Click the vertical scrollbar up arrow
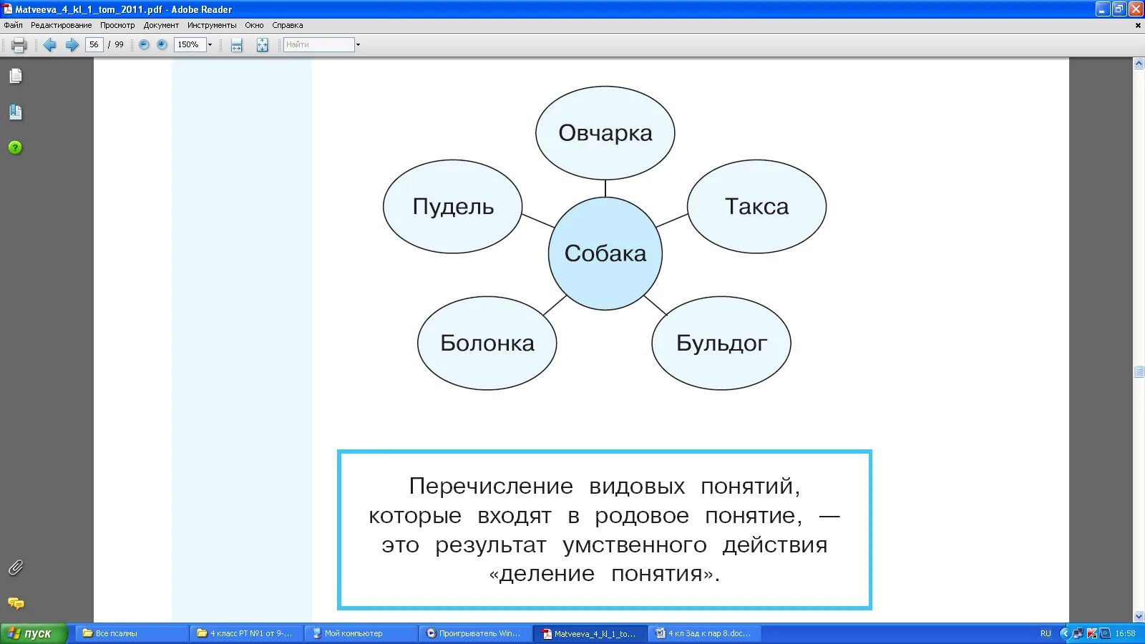The height and width of the screenshot is (644, 1145). coord(1139,64)
